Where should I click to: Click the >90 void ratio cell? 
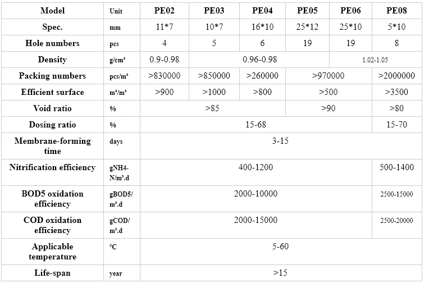(329, 108)
